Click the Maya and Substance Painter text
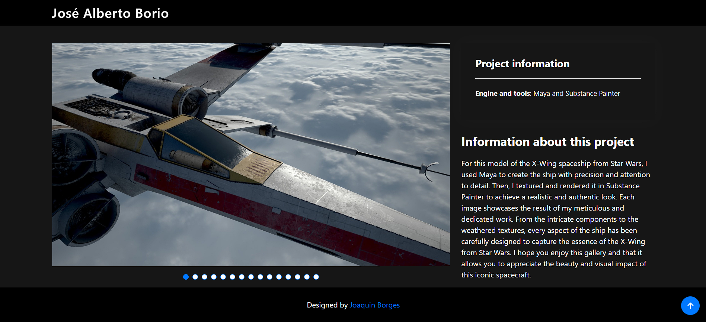Image resolution: width=706 pixels, height=322 pixels. [576, 93]
